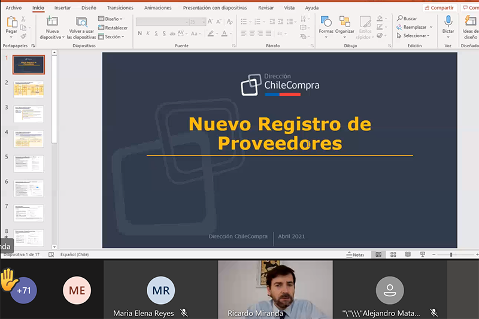Click the Notas button in status bar

[355, 254]
